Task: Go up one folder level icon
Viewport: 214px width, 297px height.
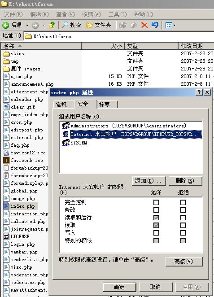Action: coord(52,25)
